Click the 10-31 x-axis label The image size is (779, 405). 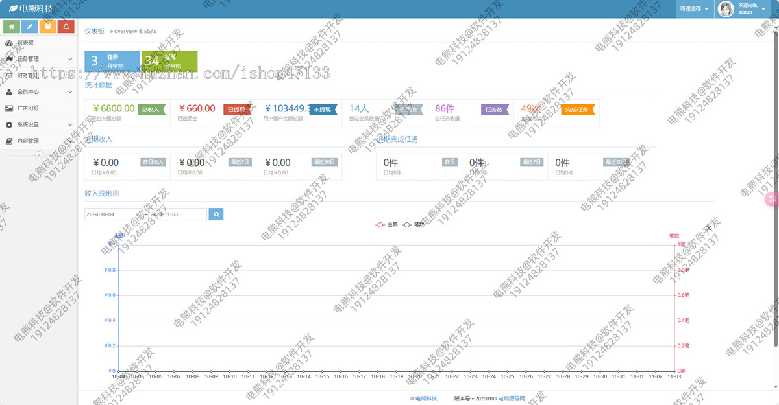pos(619,376)
